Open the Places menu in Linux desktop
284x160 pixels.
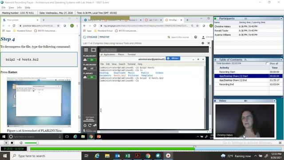(x=121, y=54)
